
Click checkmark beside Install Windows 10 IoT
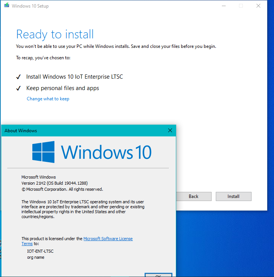pos(18,77)
